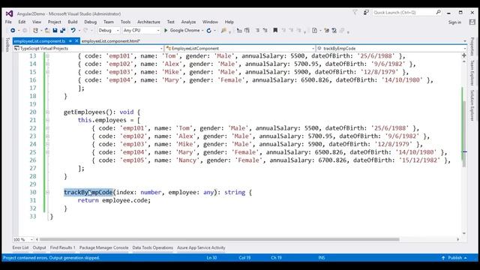The width and height of the screenshot is (480, 270).
Task: Open the Azure App Service Activity tab
Action: (x=201, y=247)
